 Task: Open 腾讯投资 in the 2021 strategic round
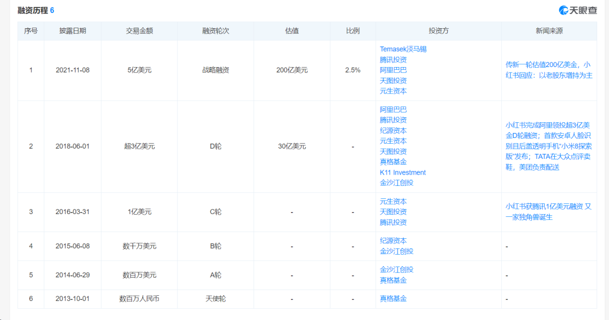(393, 60)
